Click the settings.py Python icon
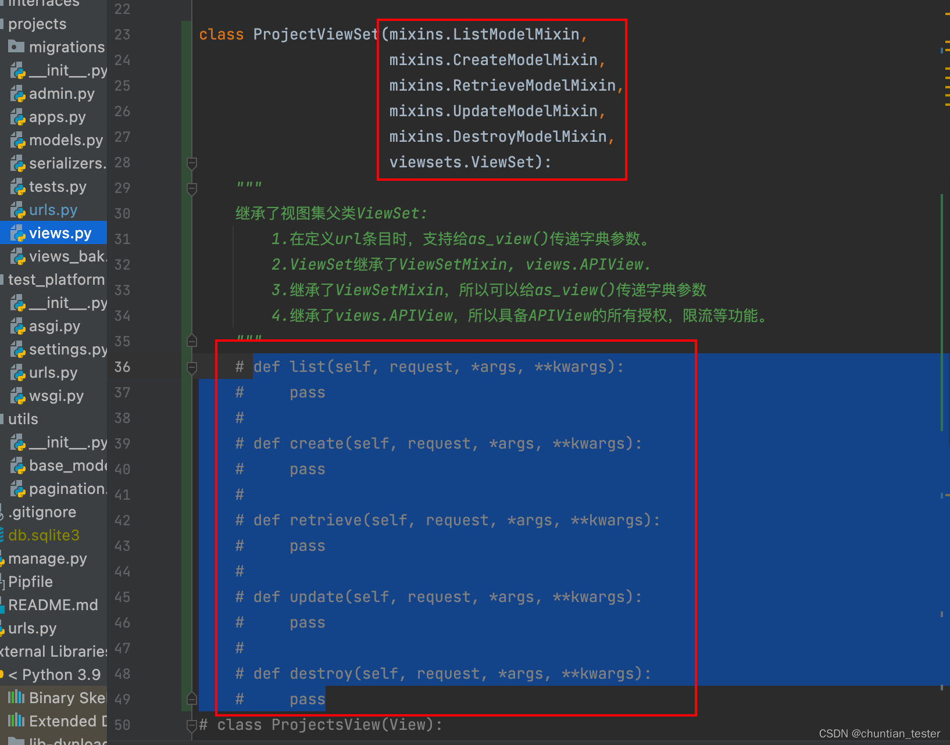The image size is (950, 745). click(18, 349)
